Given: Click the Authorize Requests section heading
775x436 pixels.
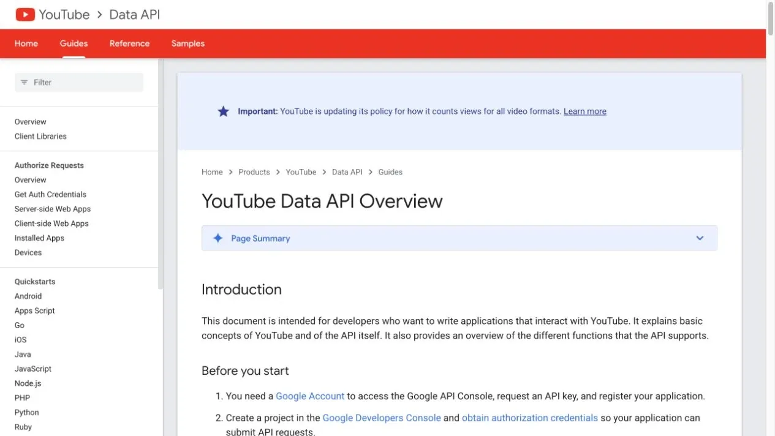Looking at the screenshot, I should [49, 165].
